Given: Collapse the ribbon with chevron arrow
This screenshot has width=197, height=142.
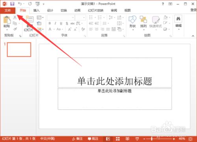Looking at the screenshot, I should click(193, 36).
